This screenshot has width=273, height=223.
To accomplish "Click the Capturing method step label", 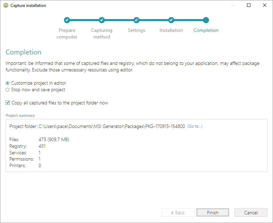I will pyautogui.click(x=102, y=34).
